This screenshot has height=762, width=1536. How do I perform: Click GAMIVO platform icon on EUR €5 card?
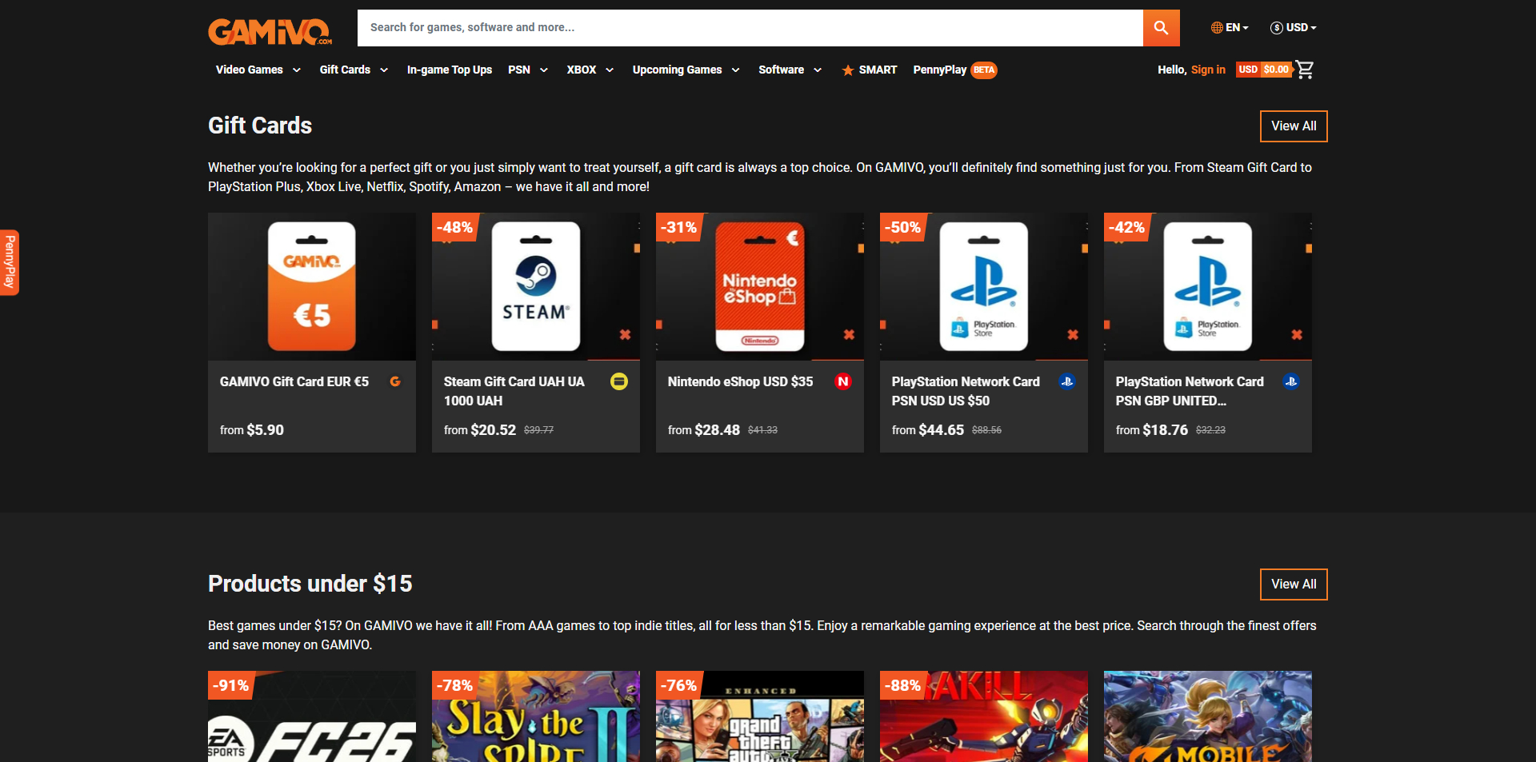click(395, 381)
